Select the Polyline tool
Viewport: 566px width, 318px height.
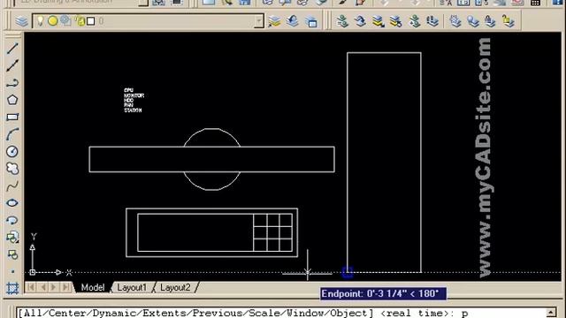pos(12,83)
